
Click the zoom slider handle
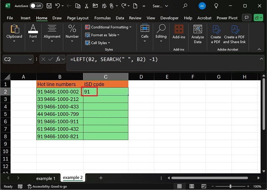coord(231,186)
